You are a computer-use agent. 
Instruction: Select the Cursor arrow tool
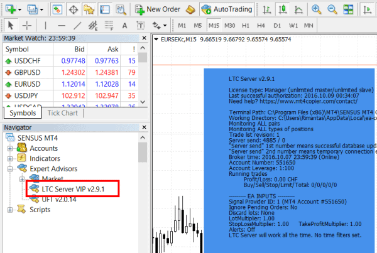pyautogui.click(x=11, y=25)
